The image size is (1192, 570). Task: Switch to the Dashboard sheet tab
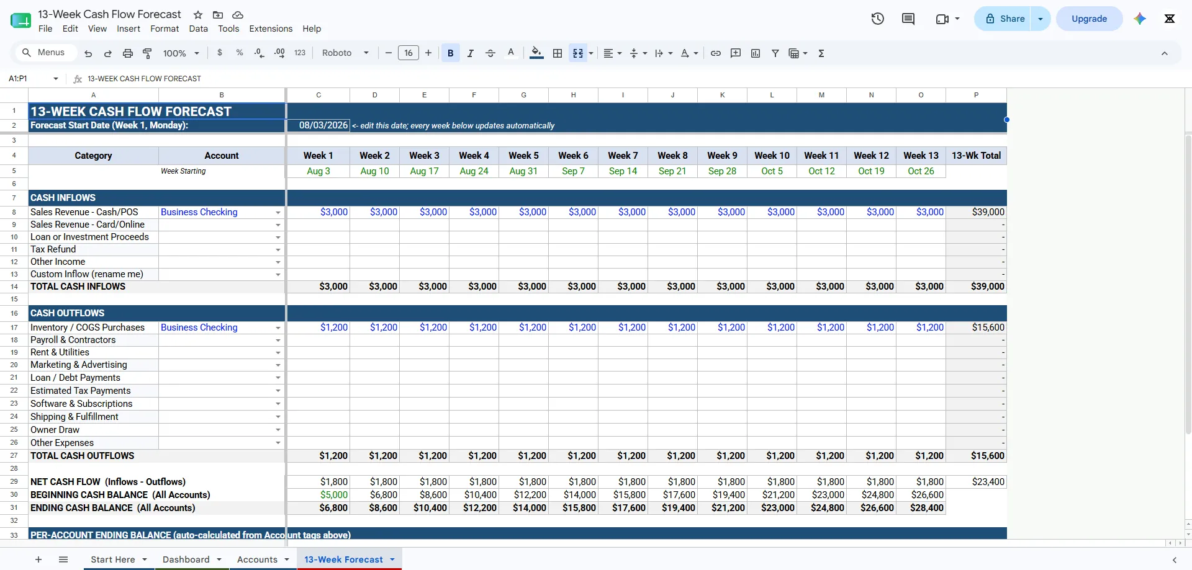tap(186, 559)
